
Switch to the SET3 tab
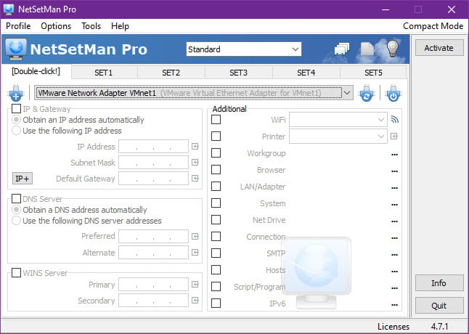coord(238,73)
